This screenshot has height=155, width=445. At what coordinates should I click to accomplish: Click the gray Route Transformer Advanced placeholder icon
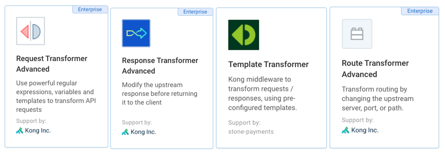tap(357, 34)
